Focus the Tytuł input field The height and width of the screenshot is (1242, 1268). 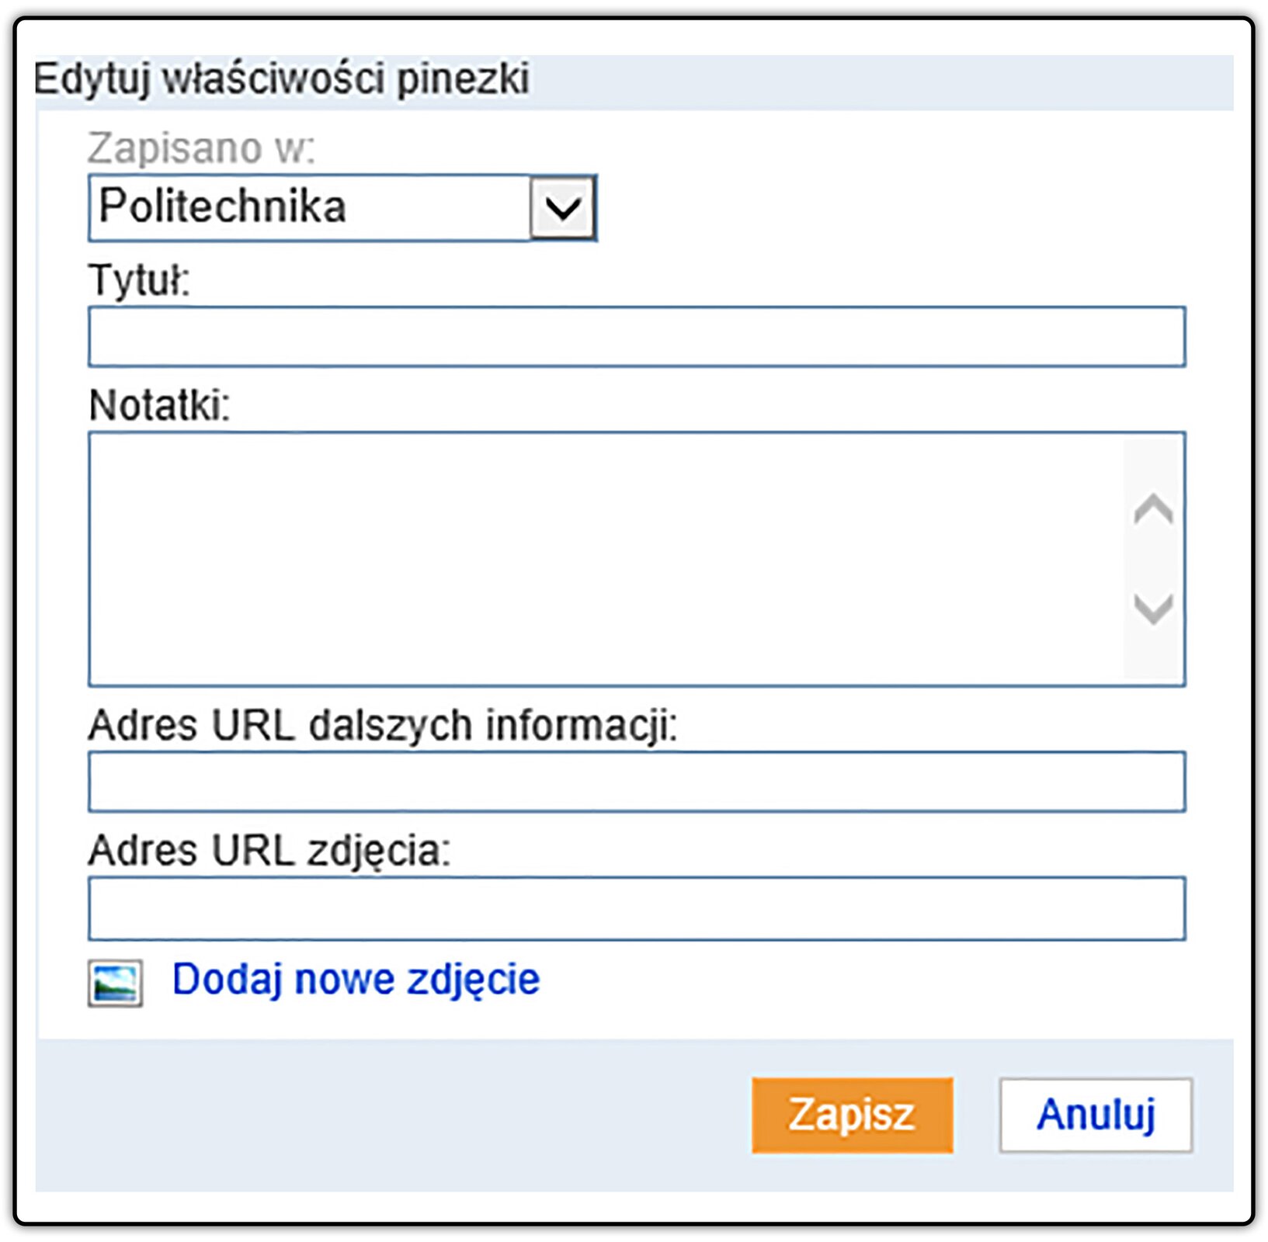637,336
